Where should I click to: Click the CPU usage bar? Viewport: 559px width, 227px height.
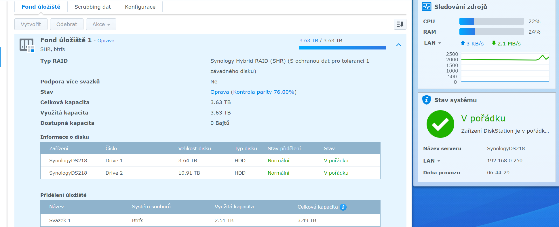click(x=491, y=21)
